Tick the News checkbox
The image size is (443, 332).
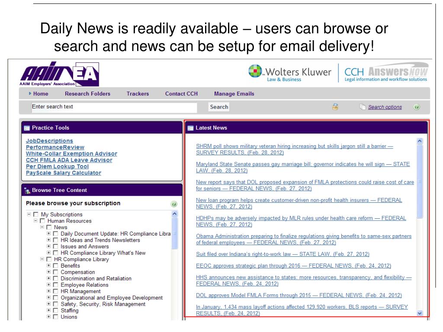[49, 227]
